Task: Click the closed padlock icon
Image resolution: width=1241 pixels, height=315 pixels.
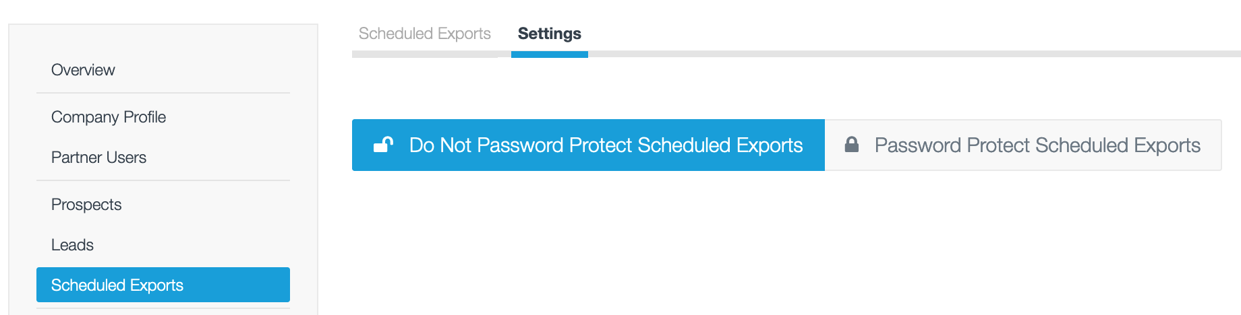Action: (x=852, y=145)
